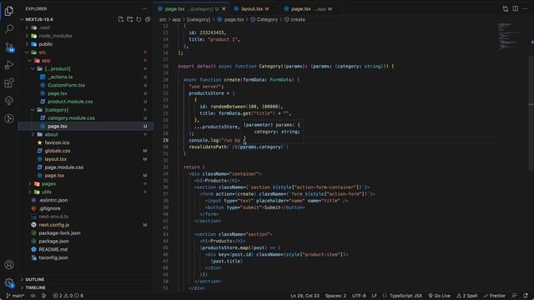Open next.config.js file

click(x=53, y=225)
